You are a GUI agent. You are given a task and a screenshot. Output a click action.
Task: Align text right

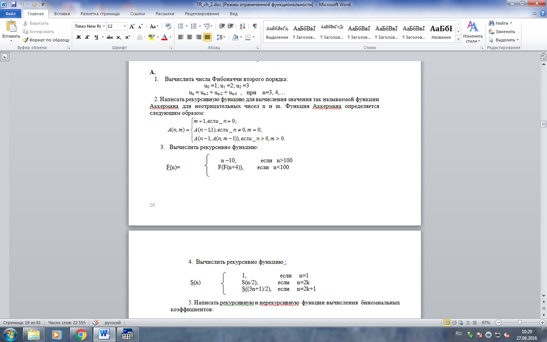click(198, 37)
